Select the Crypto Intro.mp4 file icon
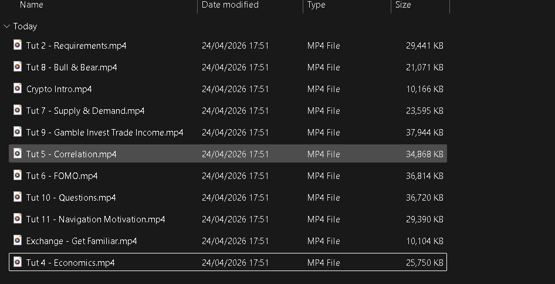The height and width of the screenshot is (284, 555). [x=18, y=89]
